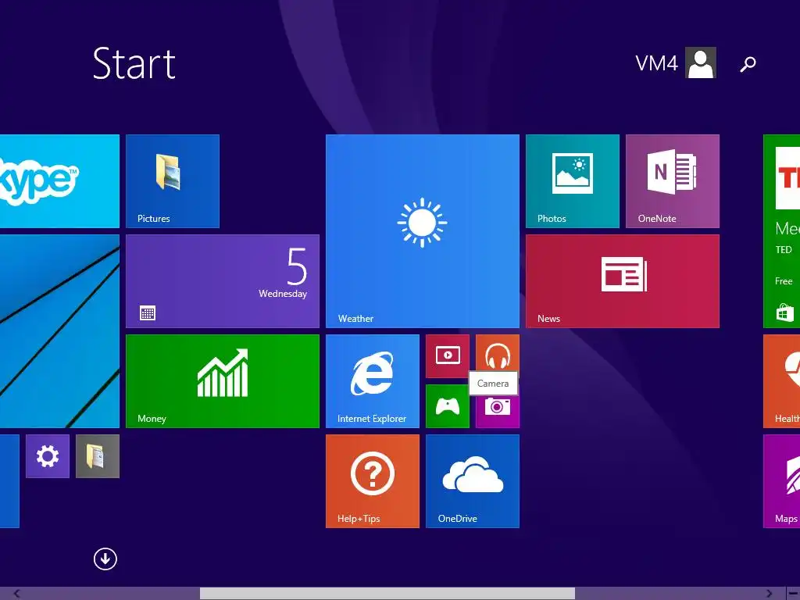The image size is (800, 600).
Task: Click the horizontal scrollbar thumb
Action: 387,594
